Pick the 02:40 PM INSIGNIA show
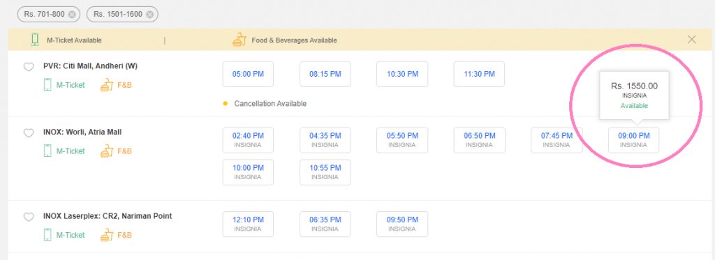 [x=248, y=140]
